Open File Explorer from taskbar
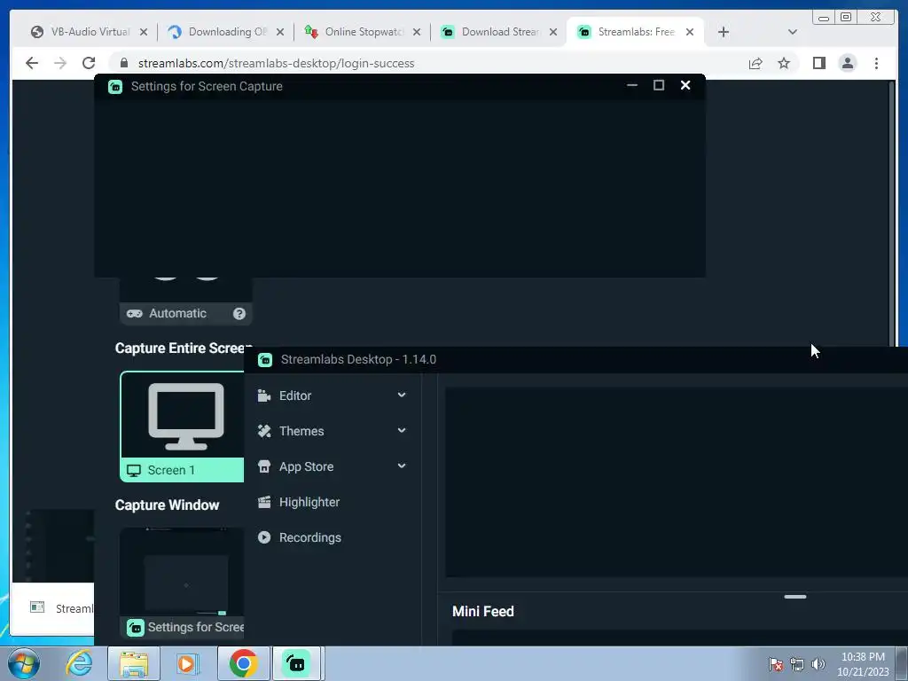The height and width of the screenshot is (681, 908). [x=134, y=663]
